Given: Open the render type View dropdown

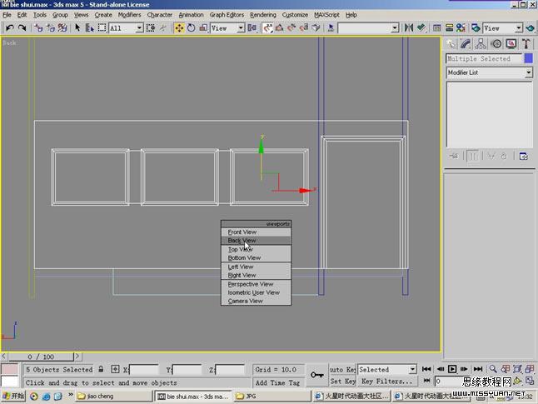Looking at the screenshot, I should tap(503, 27).
